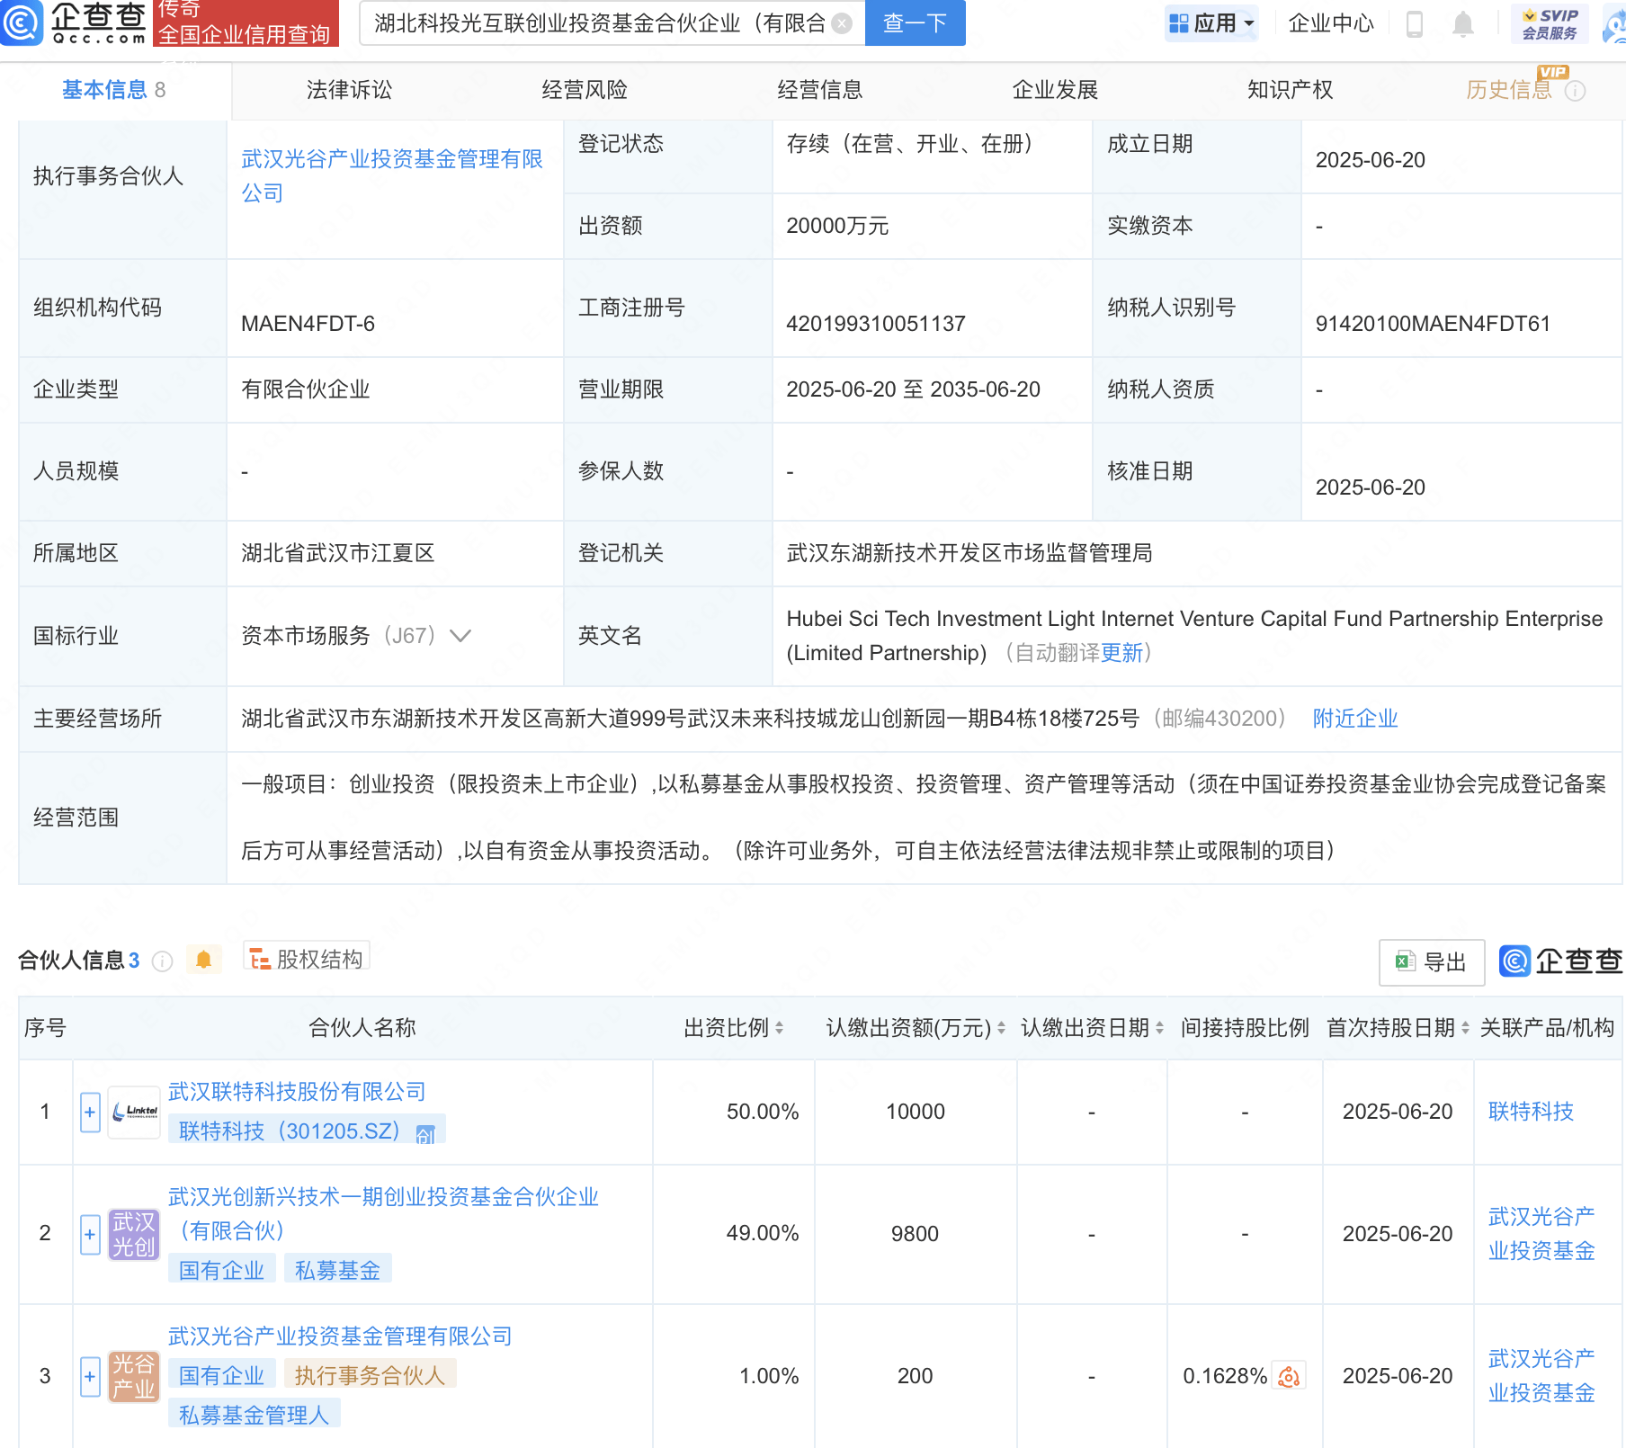
Task: Click the 私募基金 tag on row 2
Action: coord(337,1270)
